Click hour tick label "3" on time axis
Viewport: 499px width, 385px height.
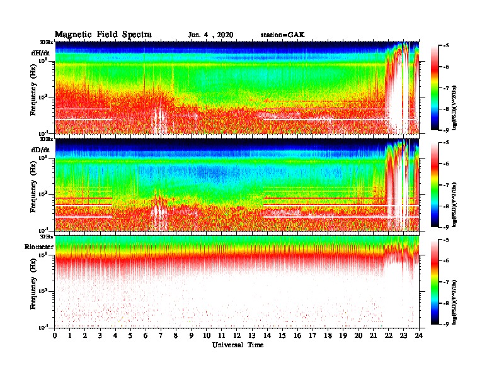coord(101,335)
